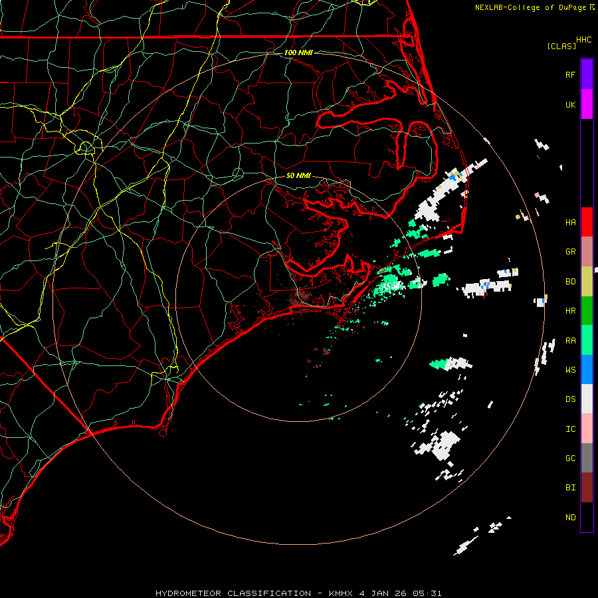This screenshot has width=598, height=598.
Task: Click the HYDROMETEOR CLASSIFICATION KMHX title caption
Action: (298, 593)
